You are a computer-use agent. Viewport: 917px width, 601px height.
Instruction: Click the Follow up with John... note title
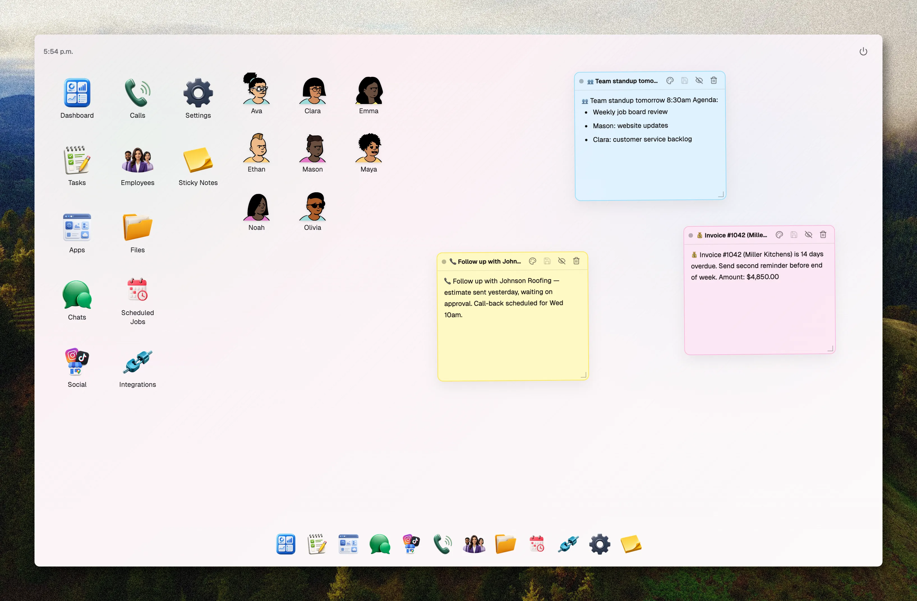click(x=485, y=262)
